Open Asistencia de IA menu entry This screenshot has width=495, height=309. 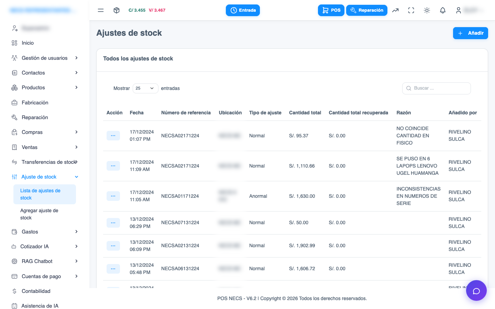coord(40,306)
